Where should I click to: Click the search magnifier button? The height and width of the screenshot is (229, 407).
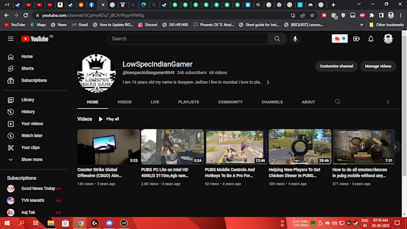tap(277, 39)
